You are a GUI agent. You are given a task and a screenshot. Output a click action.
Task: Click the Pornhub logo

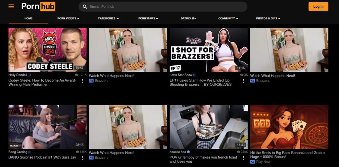point(38,7)
